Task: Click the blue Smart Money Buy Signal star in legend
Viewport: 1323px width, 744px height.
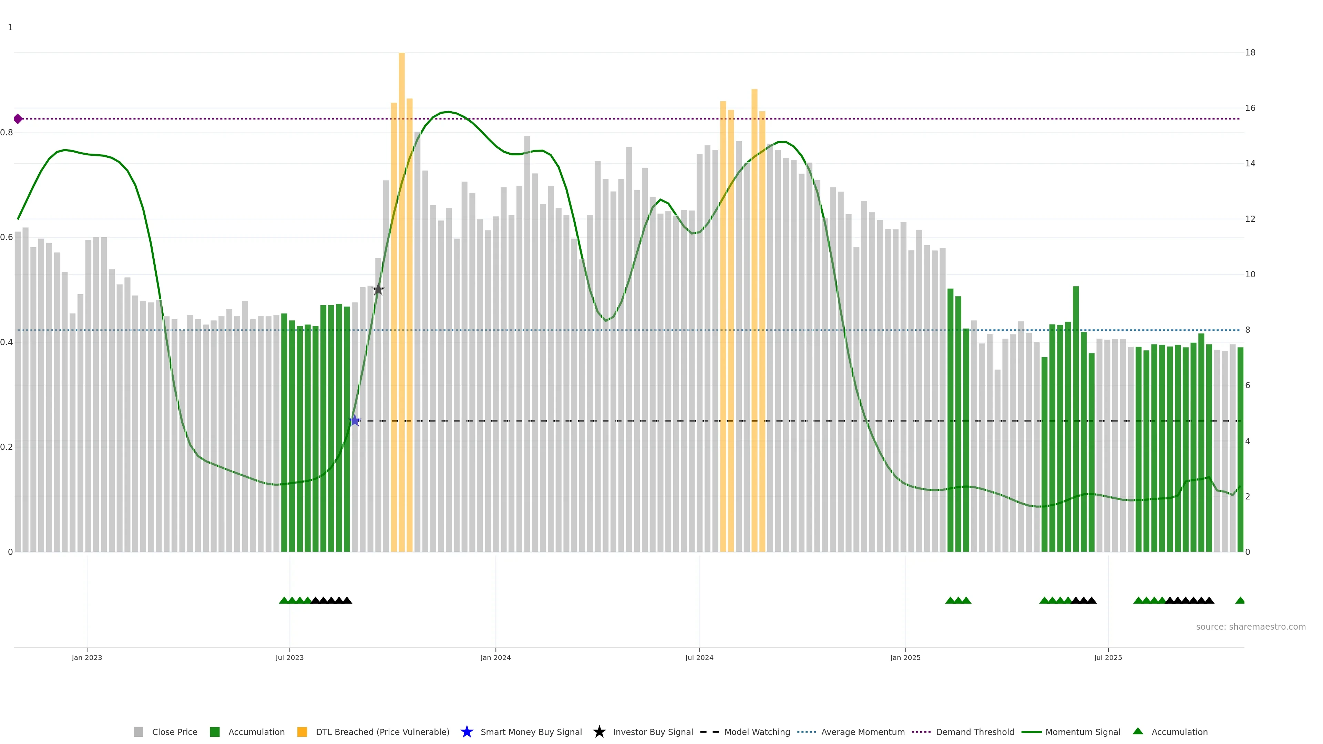Action: coord(466,732)
